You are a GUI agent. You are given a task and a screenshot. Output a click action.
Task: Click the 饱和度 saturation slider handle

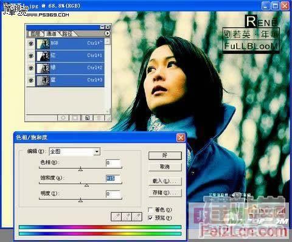pos(86,185)
